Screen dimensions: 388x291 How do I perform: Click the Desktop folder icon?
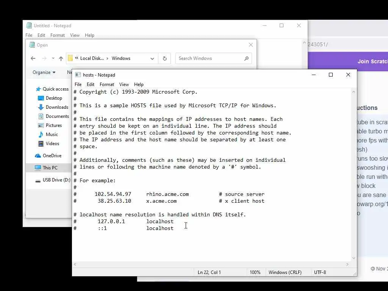click(x=41, y=98)
